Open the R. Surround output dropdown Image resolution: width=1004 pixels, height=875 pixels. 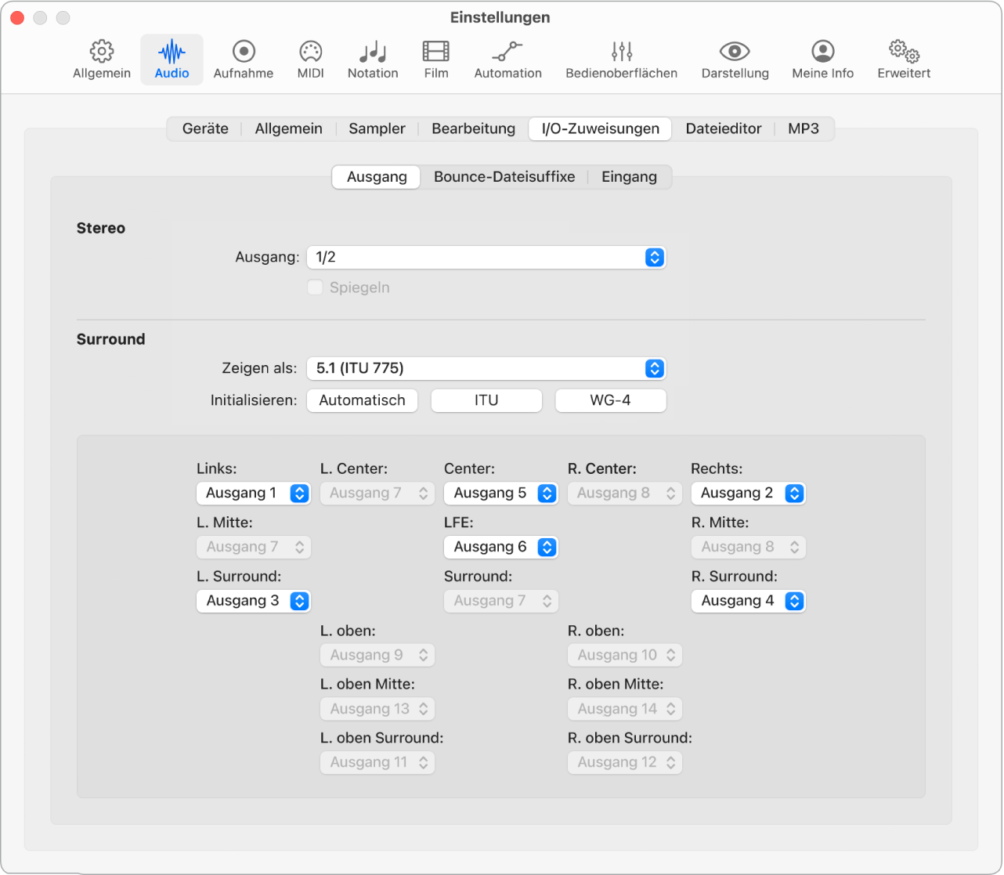(749, 602)
